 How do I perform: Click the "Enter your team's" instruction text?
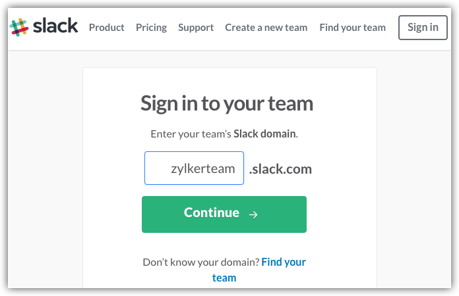191,134
